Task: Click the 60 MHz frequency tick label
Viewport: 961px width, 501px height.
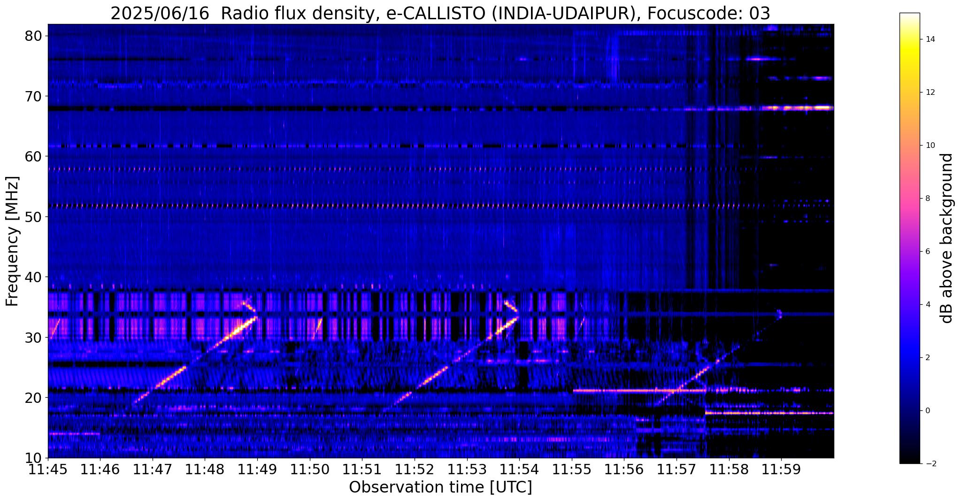Action: pos(34,156)
